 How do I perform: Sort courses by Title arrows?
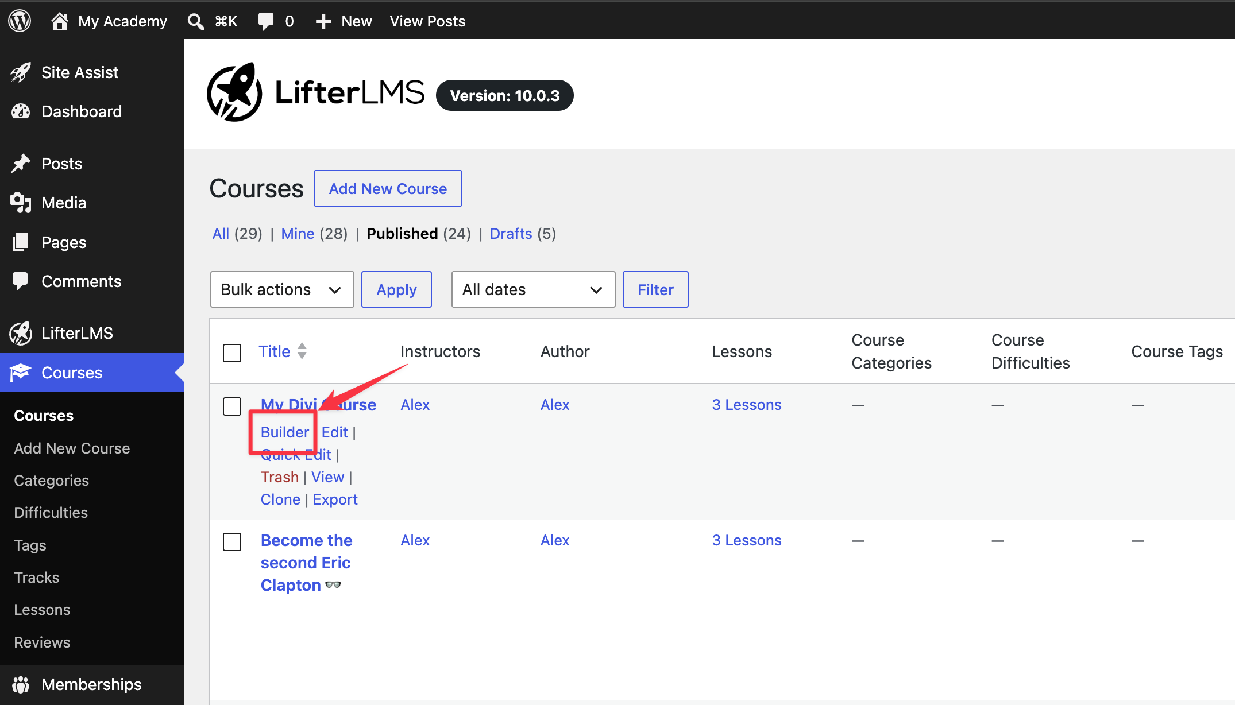302,351
